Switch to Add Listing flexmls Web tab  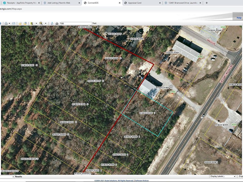pyautogui.click(x=61, y=3)
